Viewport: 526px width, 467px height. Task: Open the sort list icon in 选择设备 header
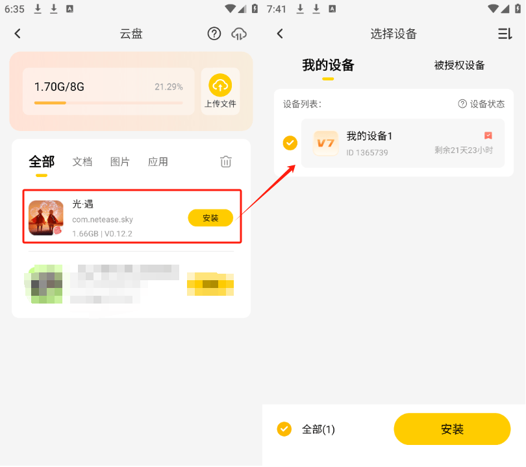coord(505,34)
